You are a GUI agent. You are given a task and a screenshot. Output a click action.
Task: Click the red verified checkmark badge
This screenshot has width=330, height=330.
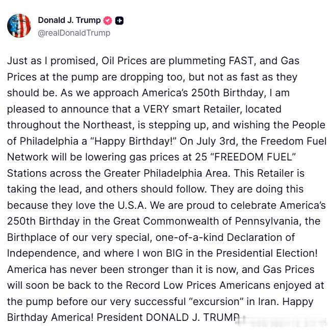(x=108, y=20)
